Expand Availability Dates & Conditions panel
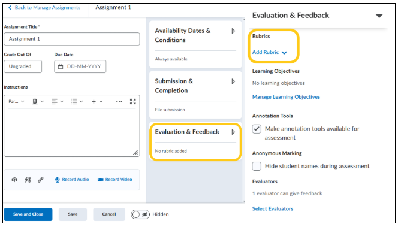 [233, 31]
